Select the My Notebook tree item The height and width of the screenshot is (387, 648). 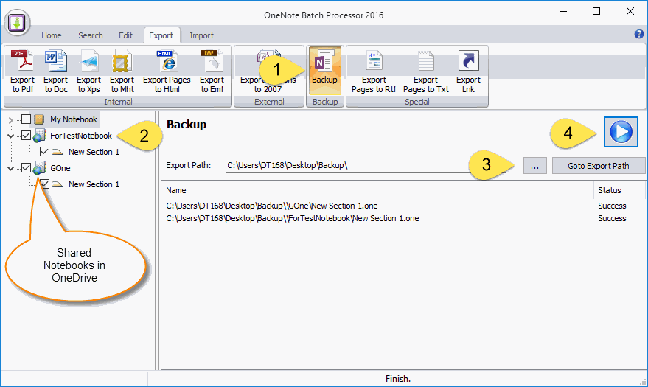pos(74,119)
